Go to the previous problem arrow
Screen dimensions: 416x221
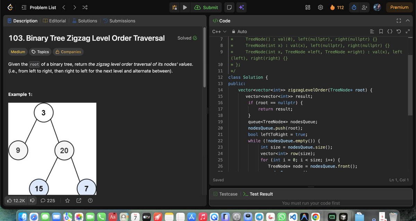click(x=63, y=7)
